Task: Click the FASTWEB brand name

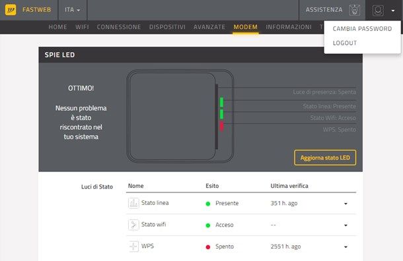Action: (36, 10)
